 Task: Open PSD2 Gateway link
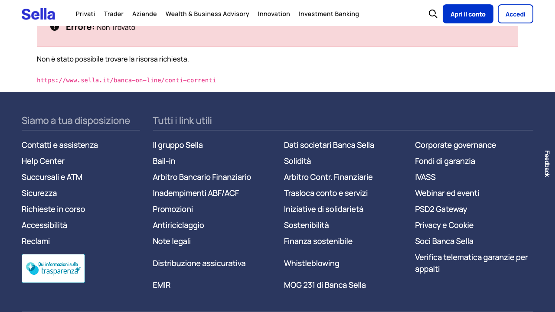coord(441,209)
